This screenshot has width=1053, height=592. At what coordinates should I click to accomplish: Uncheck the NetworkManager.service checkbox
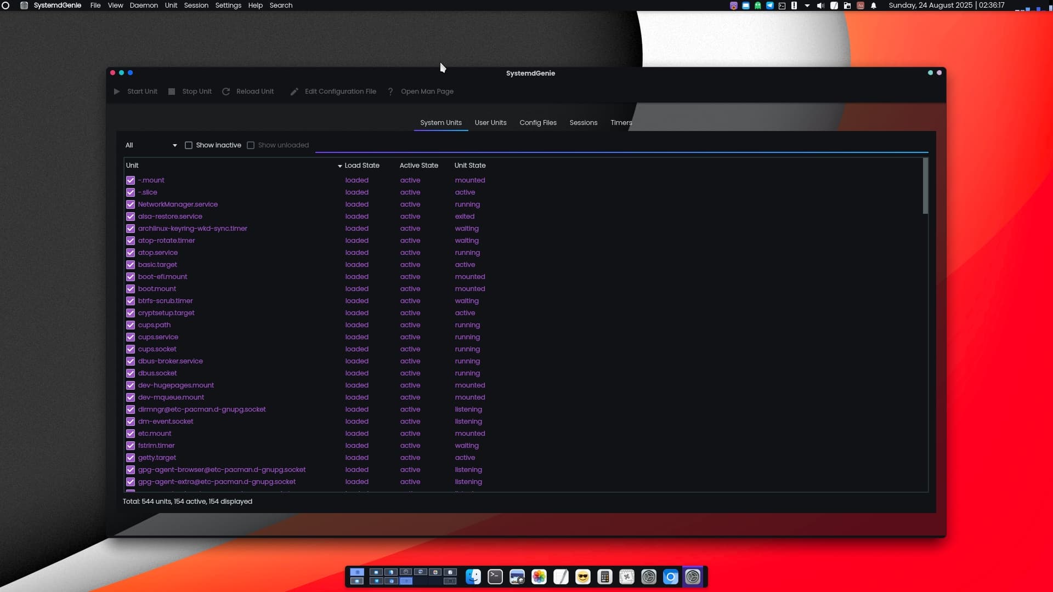click(x=131, y=204)
